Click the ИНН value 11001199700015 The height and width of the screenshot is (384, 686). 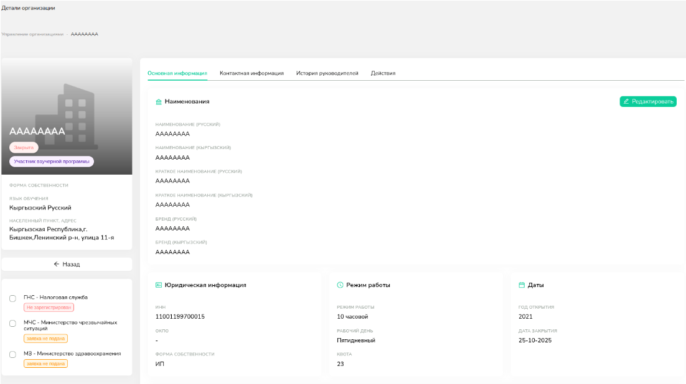(x=180, y=317)
